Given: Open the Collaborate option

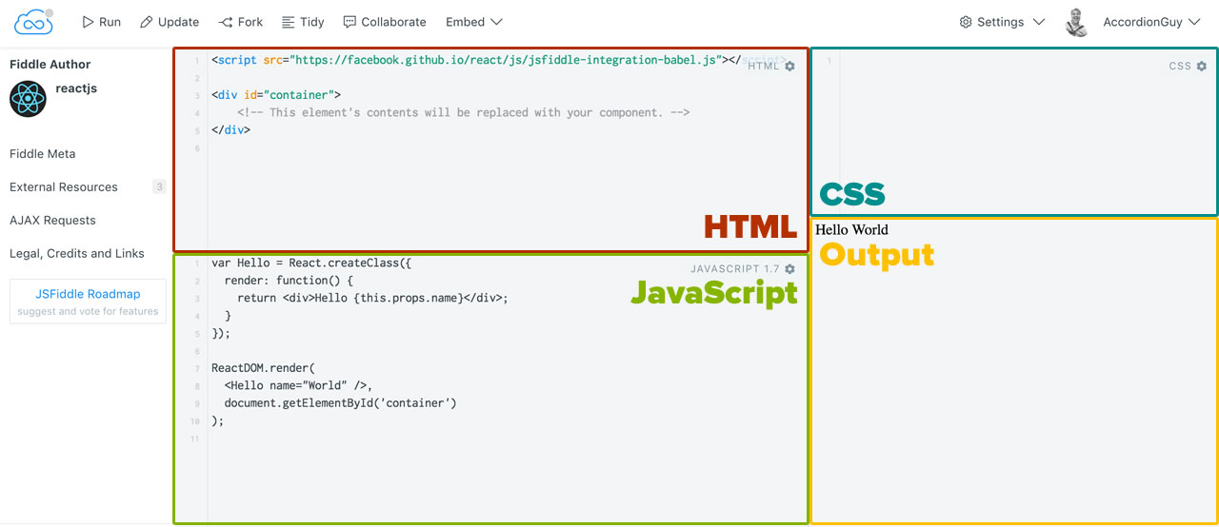Looking at the screenshot, I should point(385,22).
